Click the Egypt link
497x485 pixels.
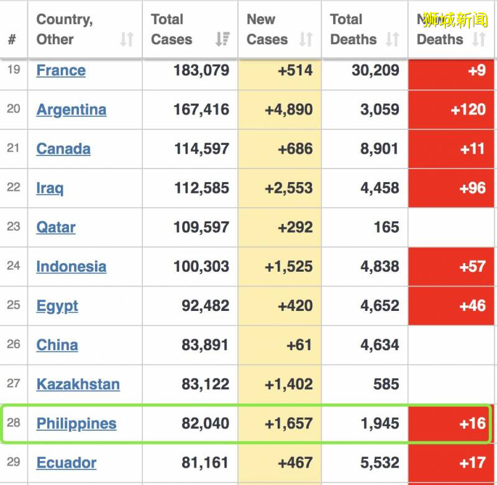(x=57, y=305)
